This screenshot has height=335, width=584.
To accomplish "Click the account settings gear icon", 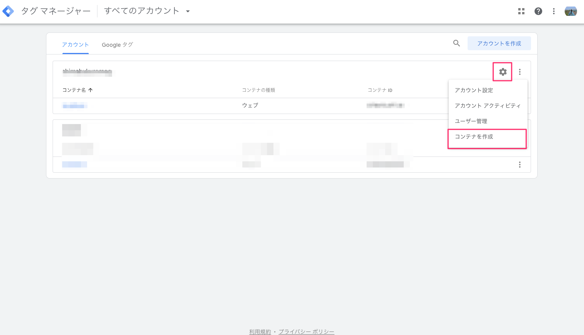I will 502,72.
